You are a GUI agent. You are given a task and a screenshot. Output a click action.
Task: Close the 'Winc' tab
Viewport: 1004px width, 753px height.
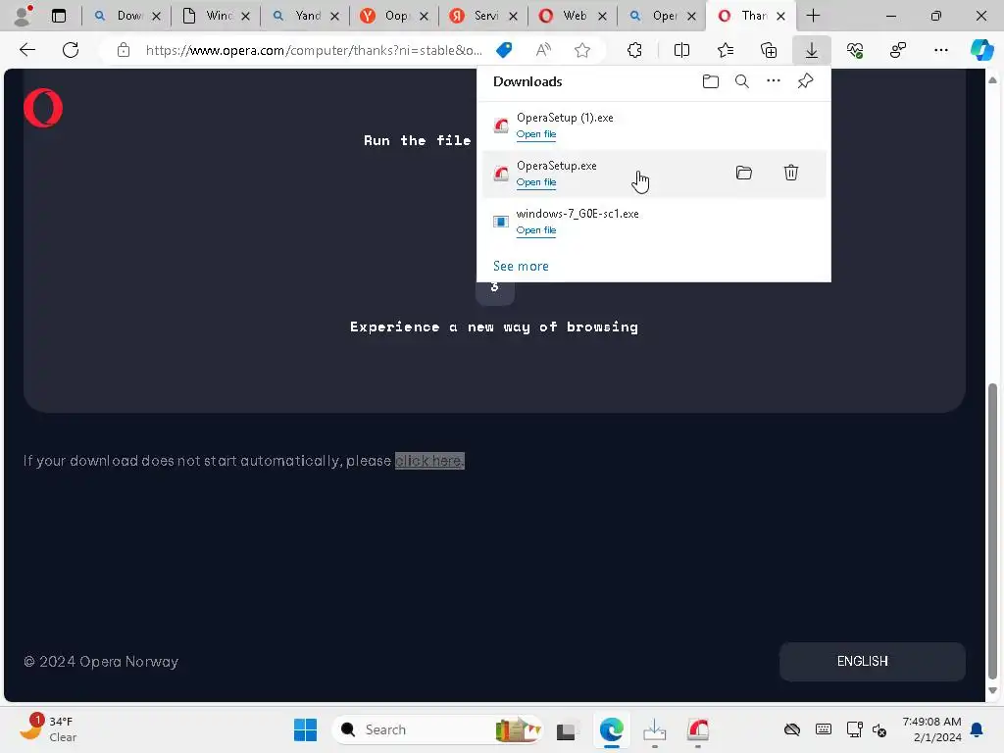point(245,17)
